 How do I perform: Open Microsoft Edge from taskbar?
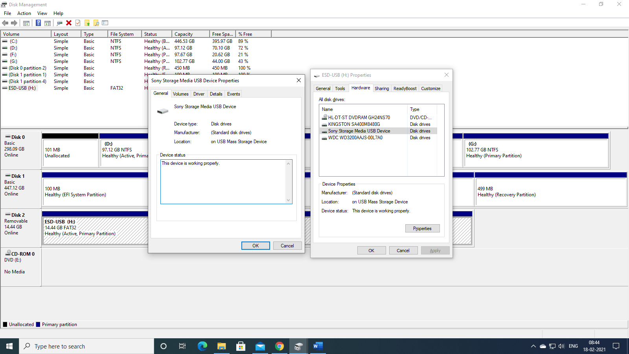click(x=202, y=346)
